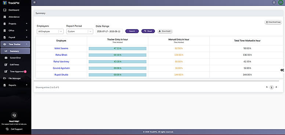The width and height of the screenshot is (285, 135).
Task: Select page 1 in pagination
Action: [271, 87]
